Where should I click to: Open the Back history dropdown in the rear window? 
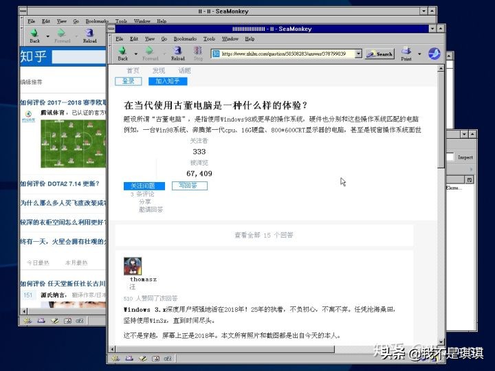point(48,36)
